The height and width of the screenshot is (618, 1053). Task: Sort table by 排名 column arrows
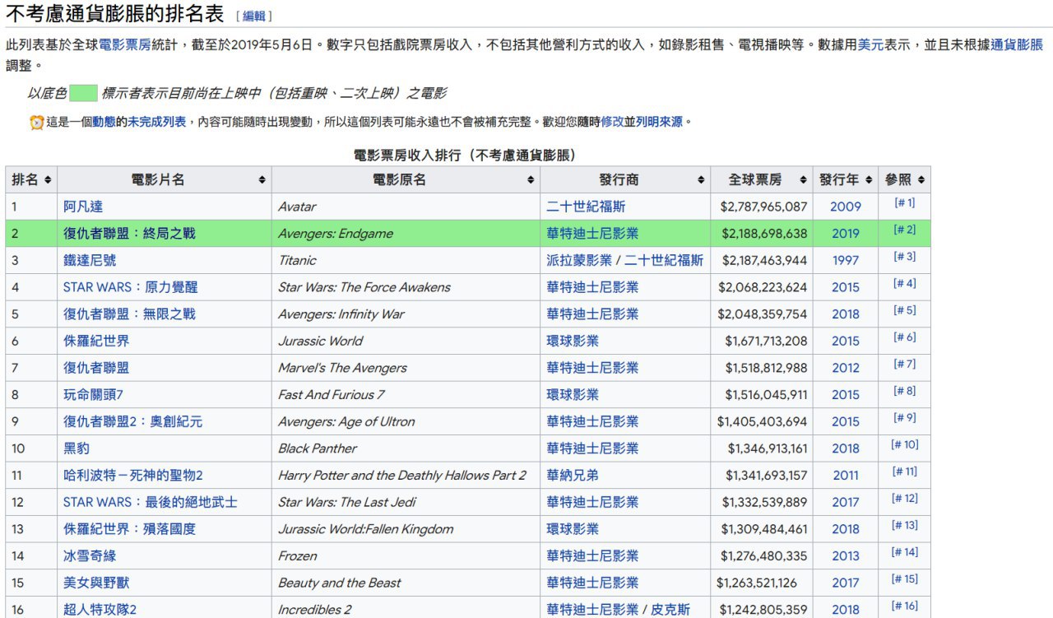(48, 179)
